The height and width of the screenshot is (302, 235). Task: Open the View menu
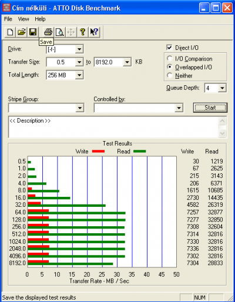pos(23,19)
